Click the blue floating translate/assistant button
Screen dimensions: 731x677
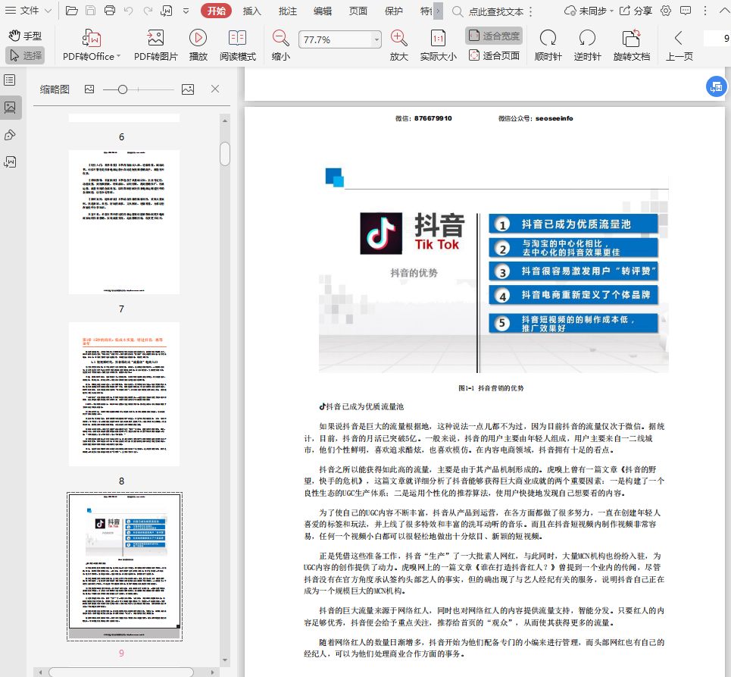(716, 86)
